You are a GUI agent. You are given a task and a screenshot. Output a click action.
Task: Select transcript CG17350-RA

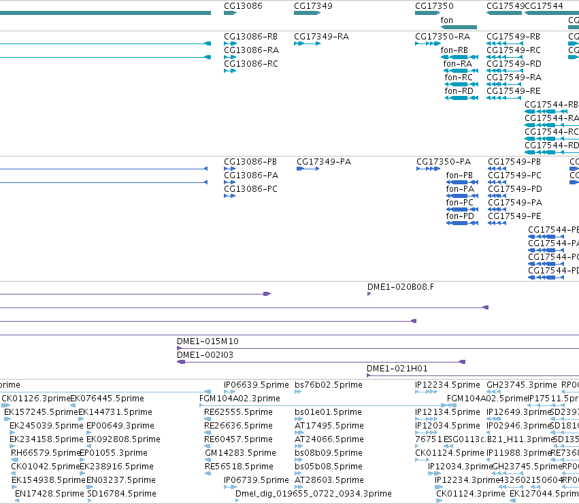442,37
